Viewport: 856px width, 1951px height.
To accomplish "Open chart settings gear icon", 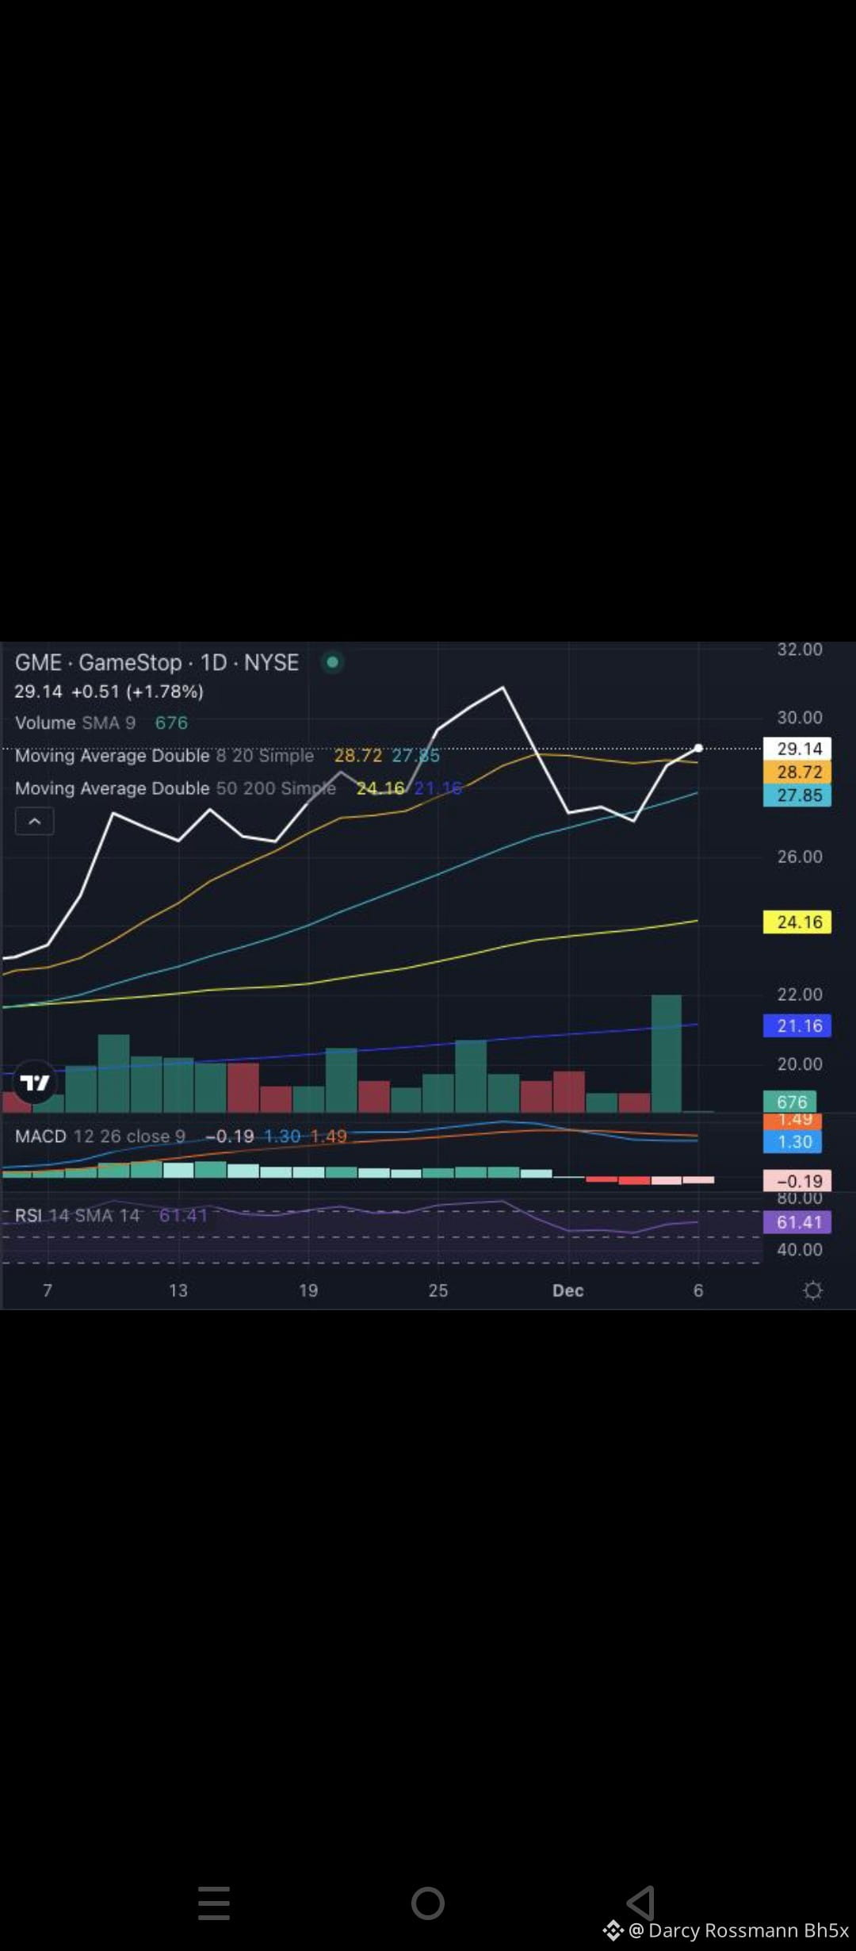I will 812,1290.
